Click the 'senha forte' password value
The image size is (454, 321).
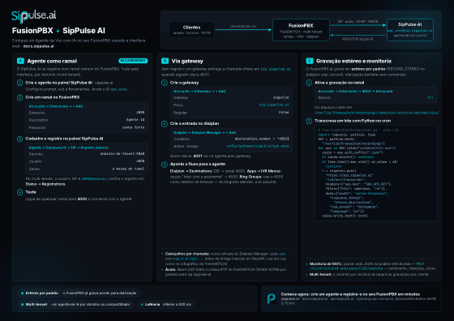pos(133,127)
